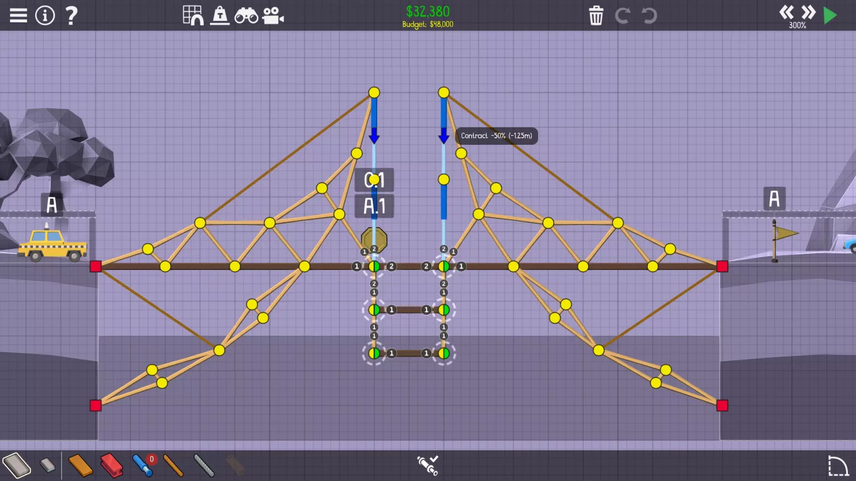Start simulation with green play button
The width and height of the screenshot is (856, 481).
pos(830,16)
